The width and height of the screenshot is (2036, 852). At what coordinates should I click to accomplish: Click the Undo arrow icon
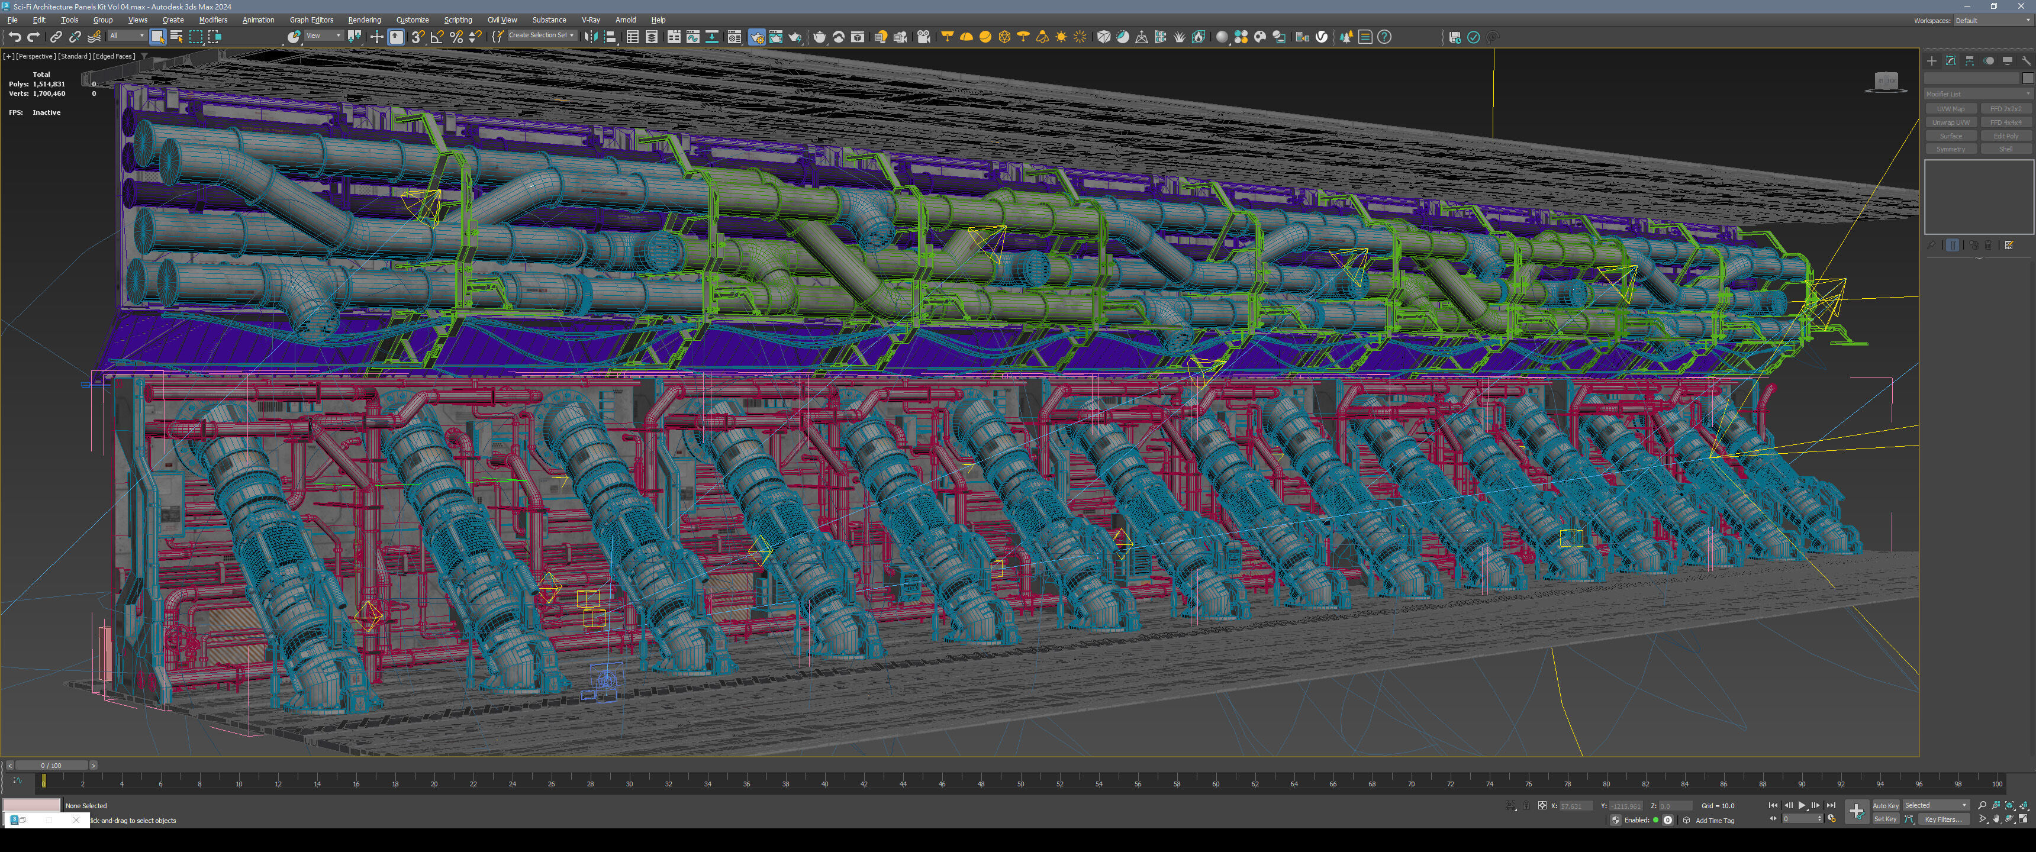click(x=14, y=36)
